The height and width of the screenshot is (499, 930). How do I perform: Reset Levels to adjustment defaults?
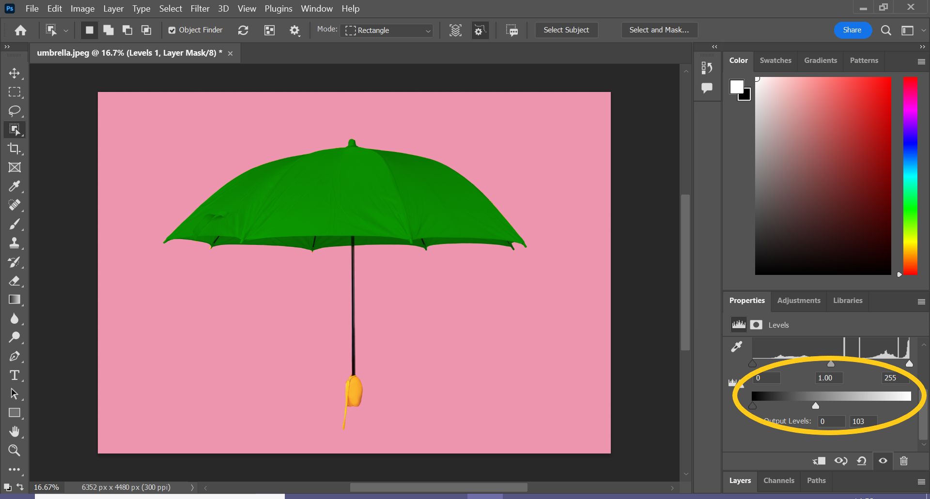(862, 461)
